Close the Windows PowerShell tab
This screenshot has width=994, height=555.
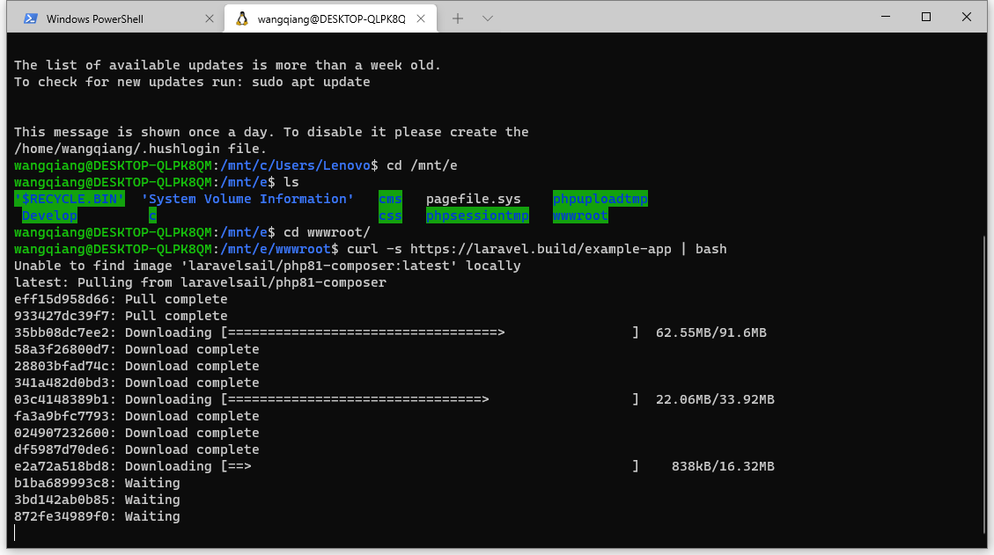point(208,18)
